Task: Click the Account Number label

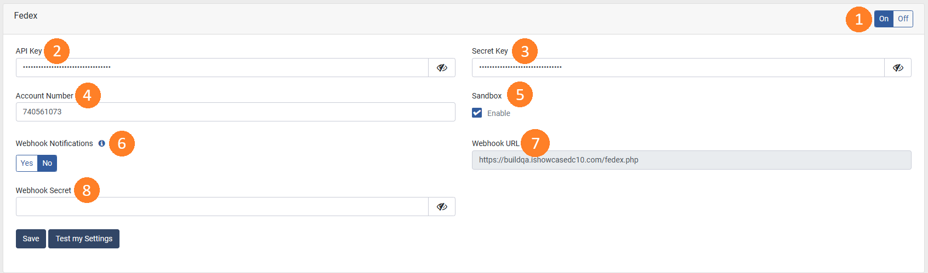Action: click(44, 96)
